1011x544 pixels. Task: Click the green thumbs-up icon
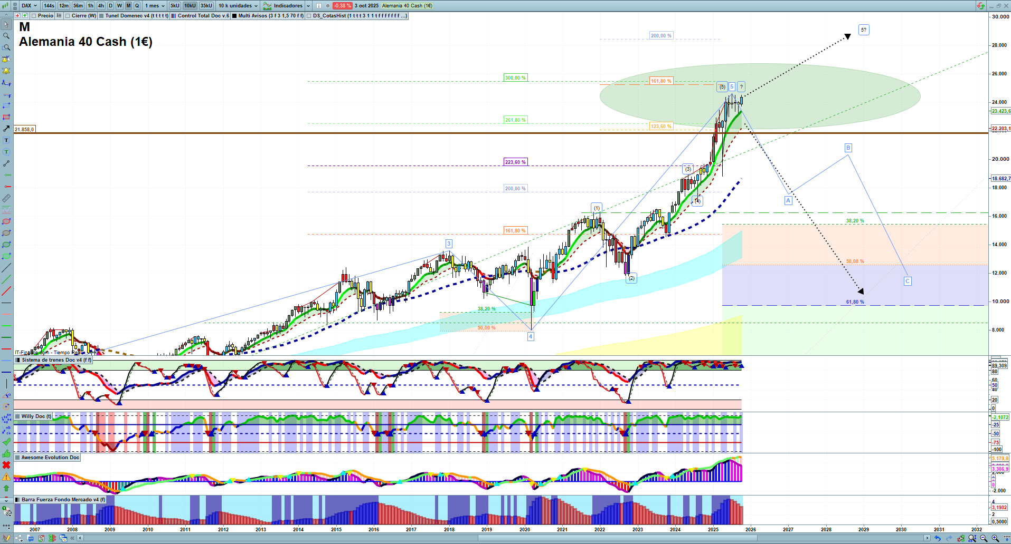click(x=6, y=453)
